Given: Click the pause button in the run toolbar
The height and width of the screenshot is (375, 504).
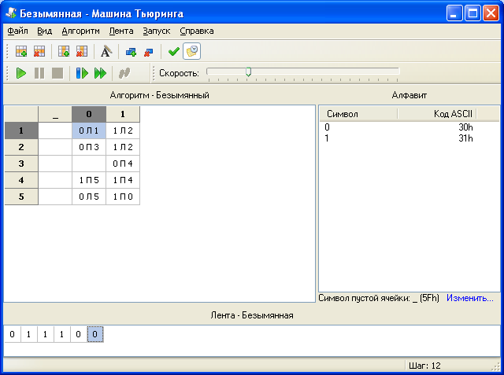Looking at the screenshot, I should 39,73.
